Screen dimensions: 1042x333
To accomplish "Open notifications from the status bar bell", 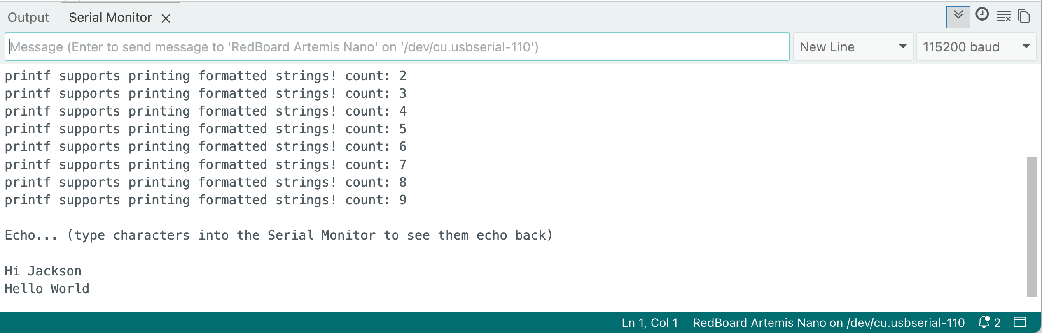I will point(984,322).
